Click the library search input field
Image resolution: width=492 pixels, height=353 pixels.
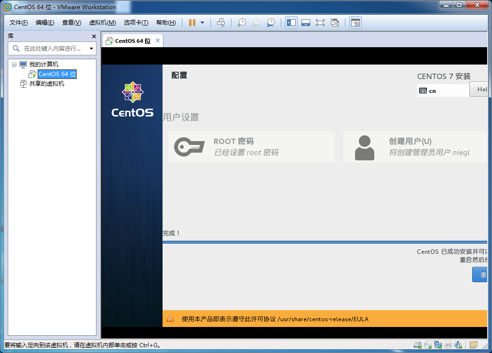click(52, 49)
